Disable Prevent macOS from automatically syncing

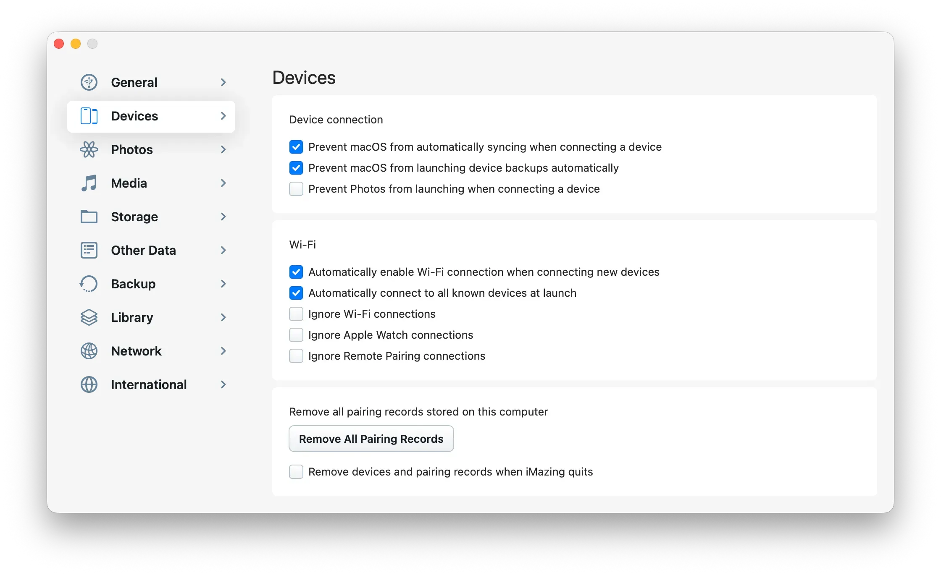296,147
